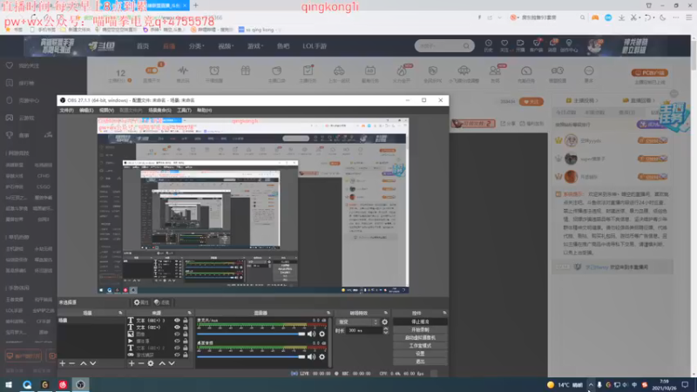697x392 pixels.
Task: Click Filters button in source toolbar
Action: point(162,302)
